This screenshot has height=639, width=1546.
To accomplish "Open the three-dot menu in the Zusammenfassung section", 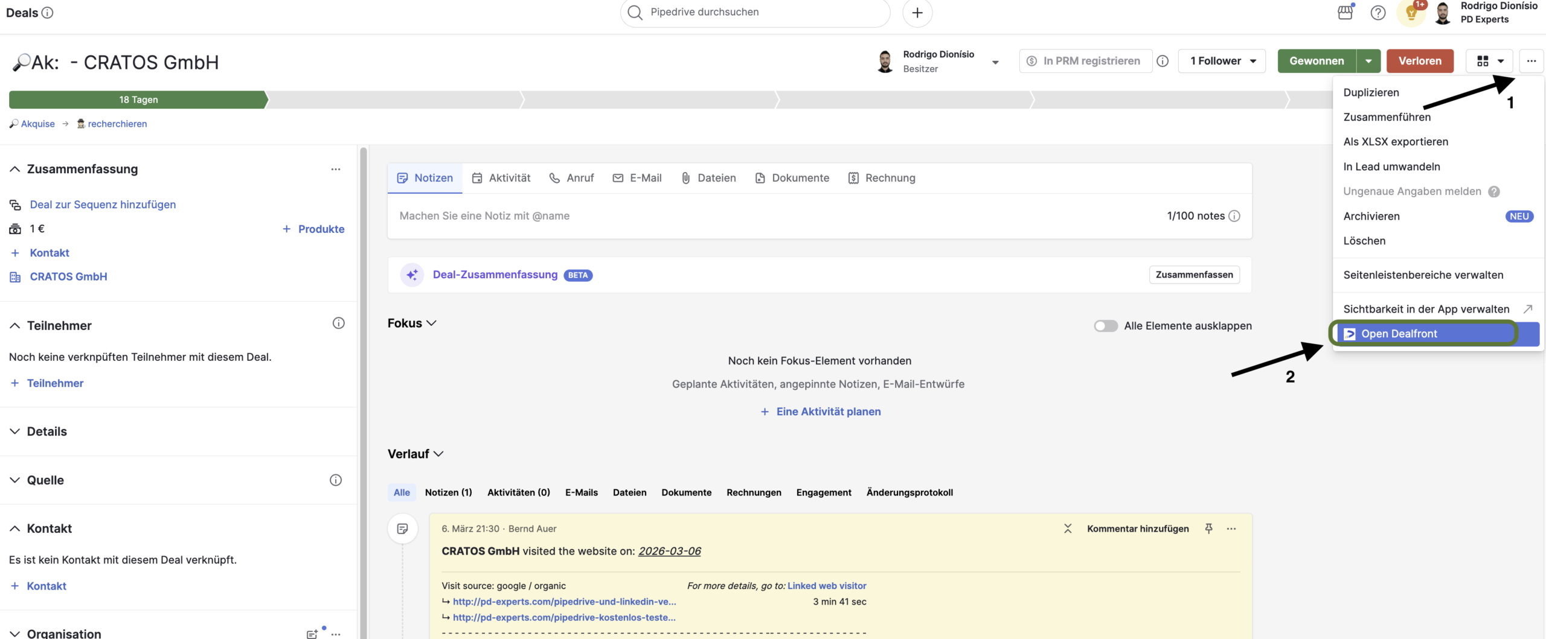I will coord(336,169).
